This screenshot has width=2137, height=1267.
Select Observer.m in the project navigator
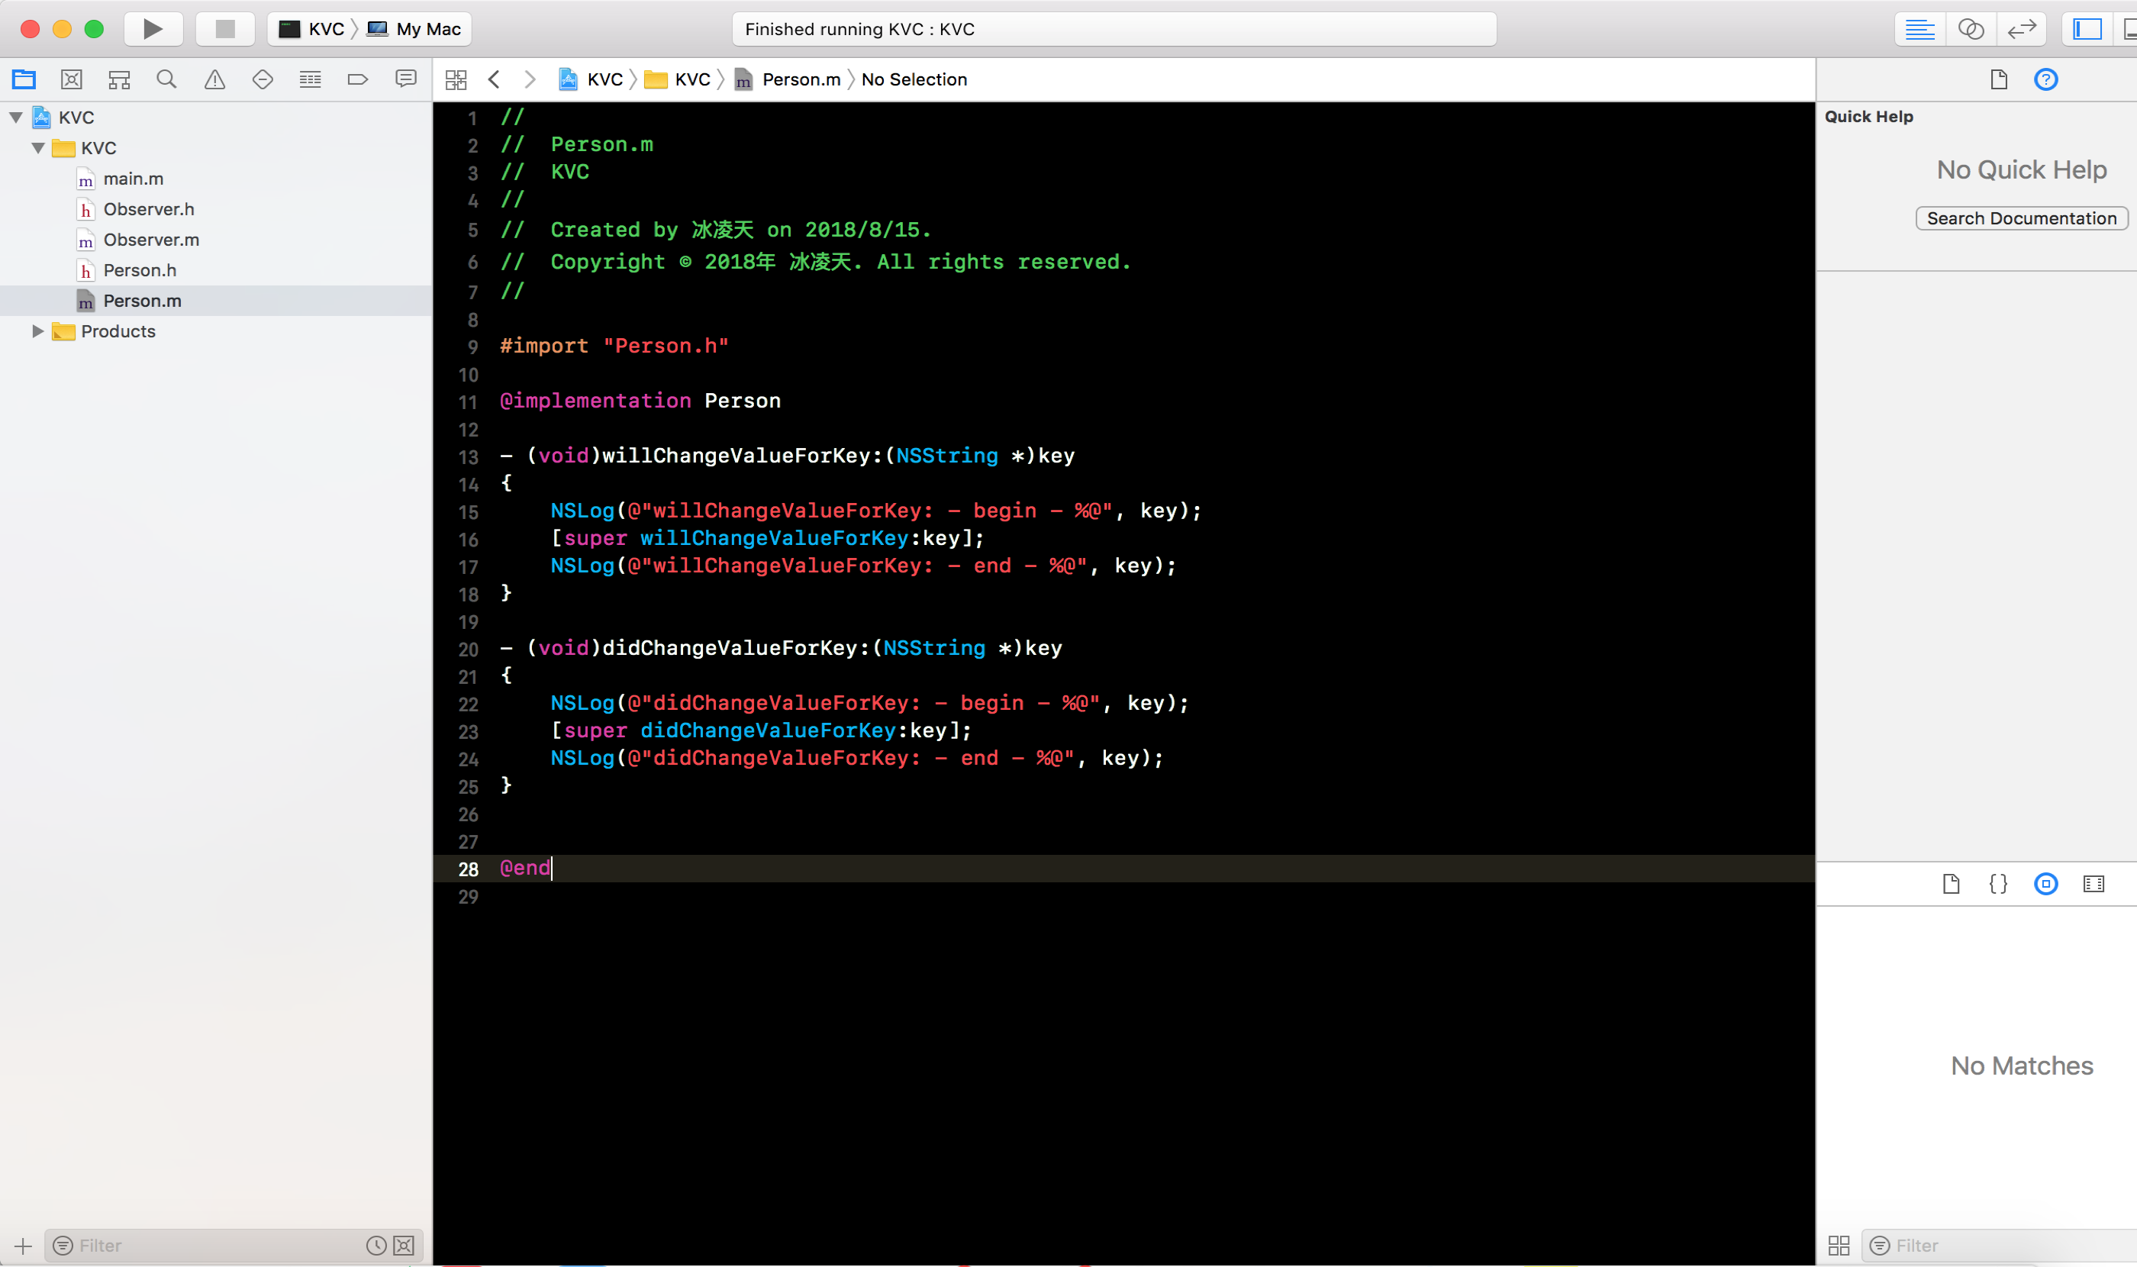[151, 240]
